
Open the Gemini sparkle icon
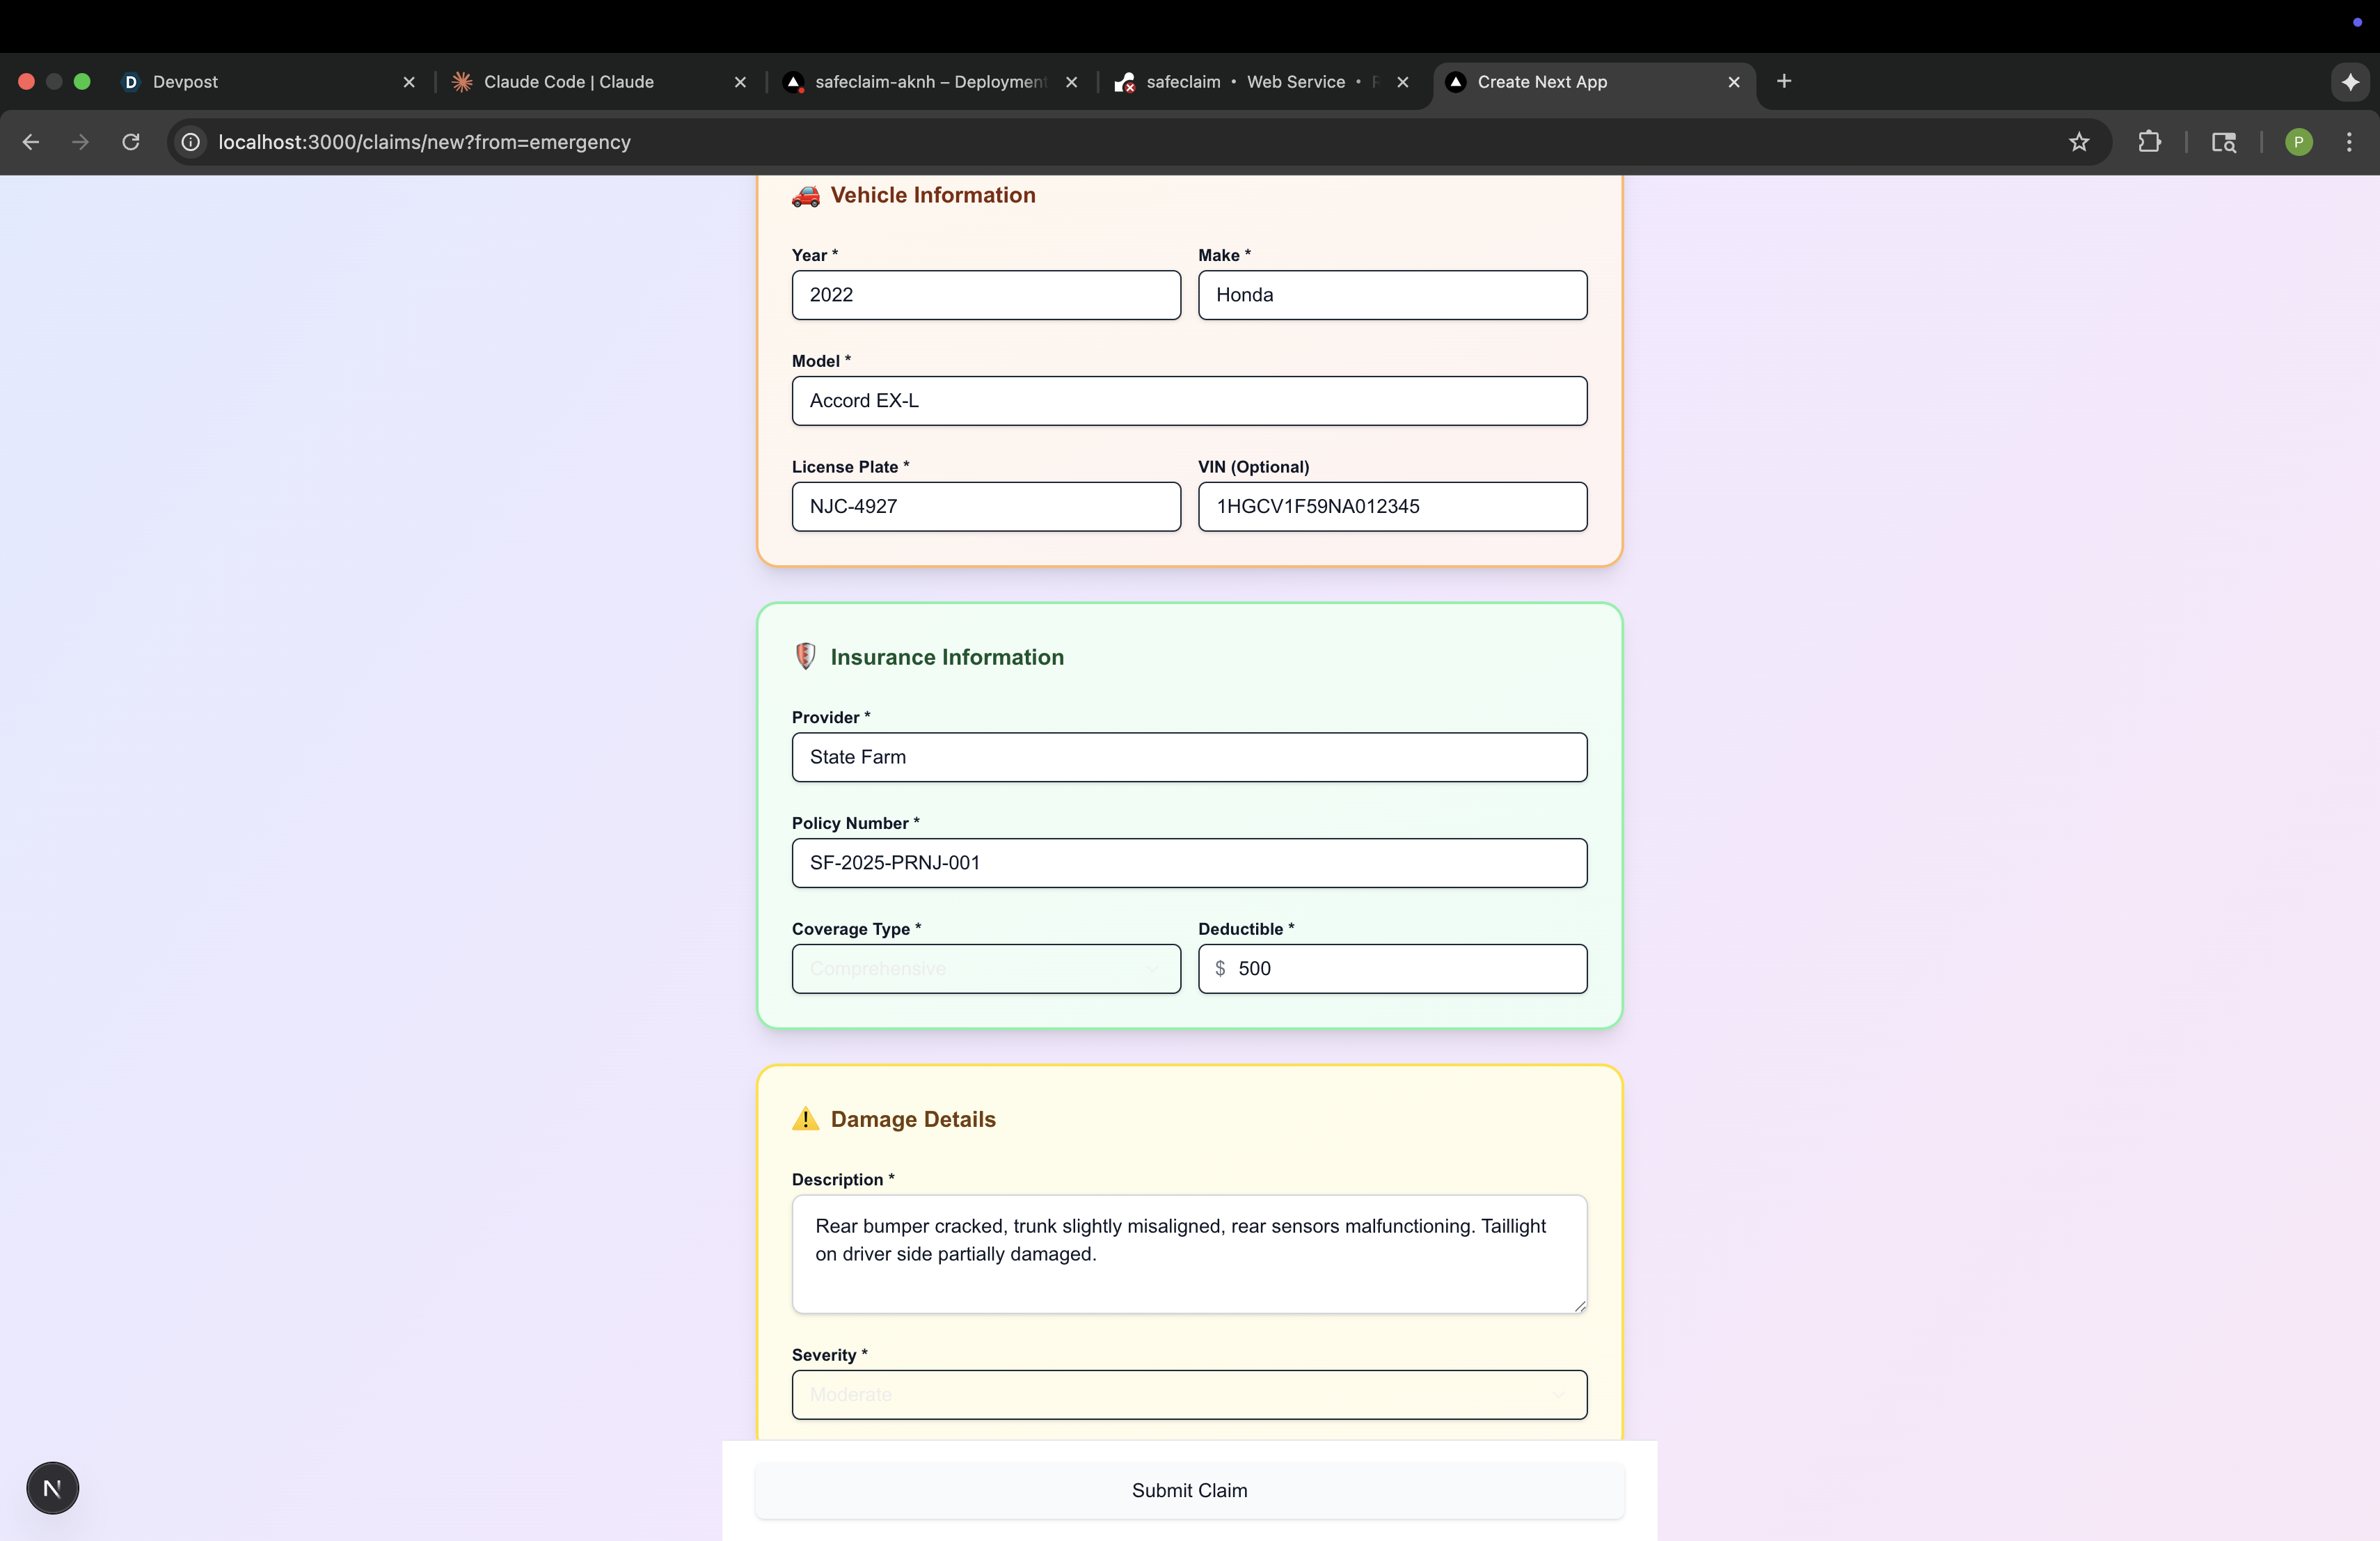pyautogui.click(x=2350, y=82)
